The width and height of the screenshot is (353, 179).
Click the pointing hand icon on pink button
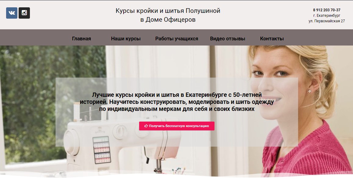click(x=146, y=126)
